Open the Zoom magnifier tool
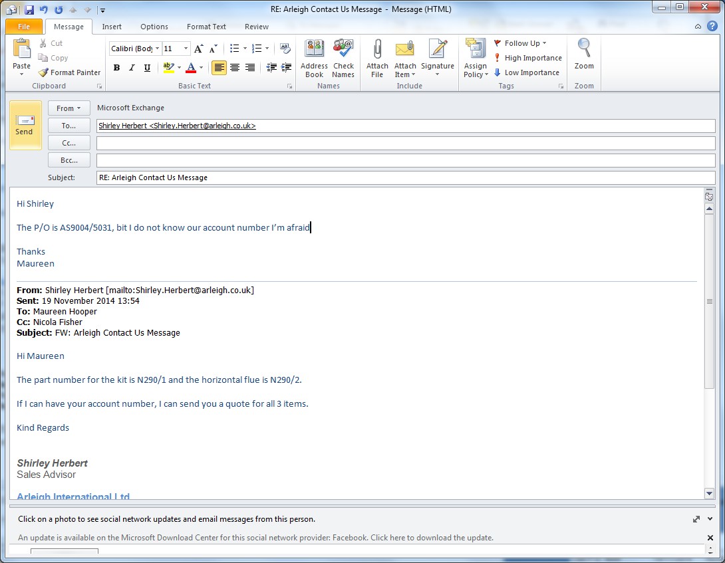This screenshot has height=563, width=725. point(584,54)
